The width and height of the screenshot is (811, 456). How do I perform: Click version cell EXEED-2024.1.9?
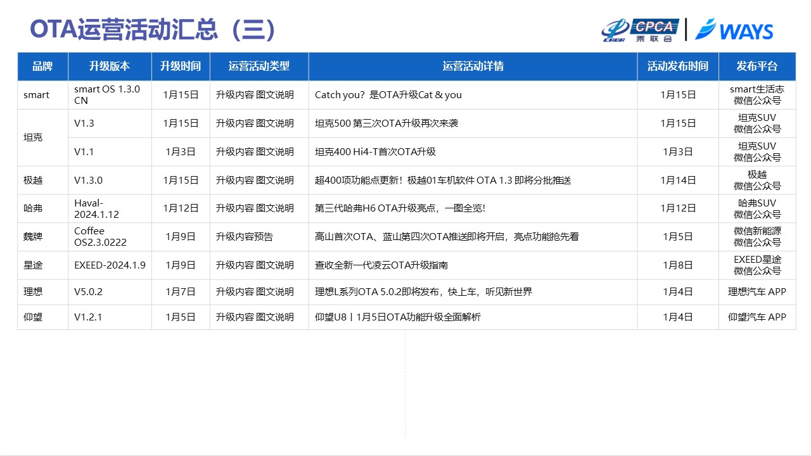point(110,265)
